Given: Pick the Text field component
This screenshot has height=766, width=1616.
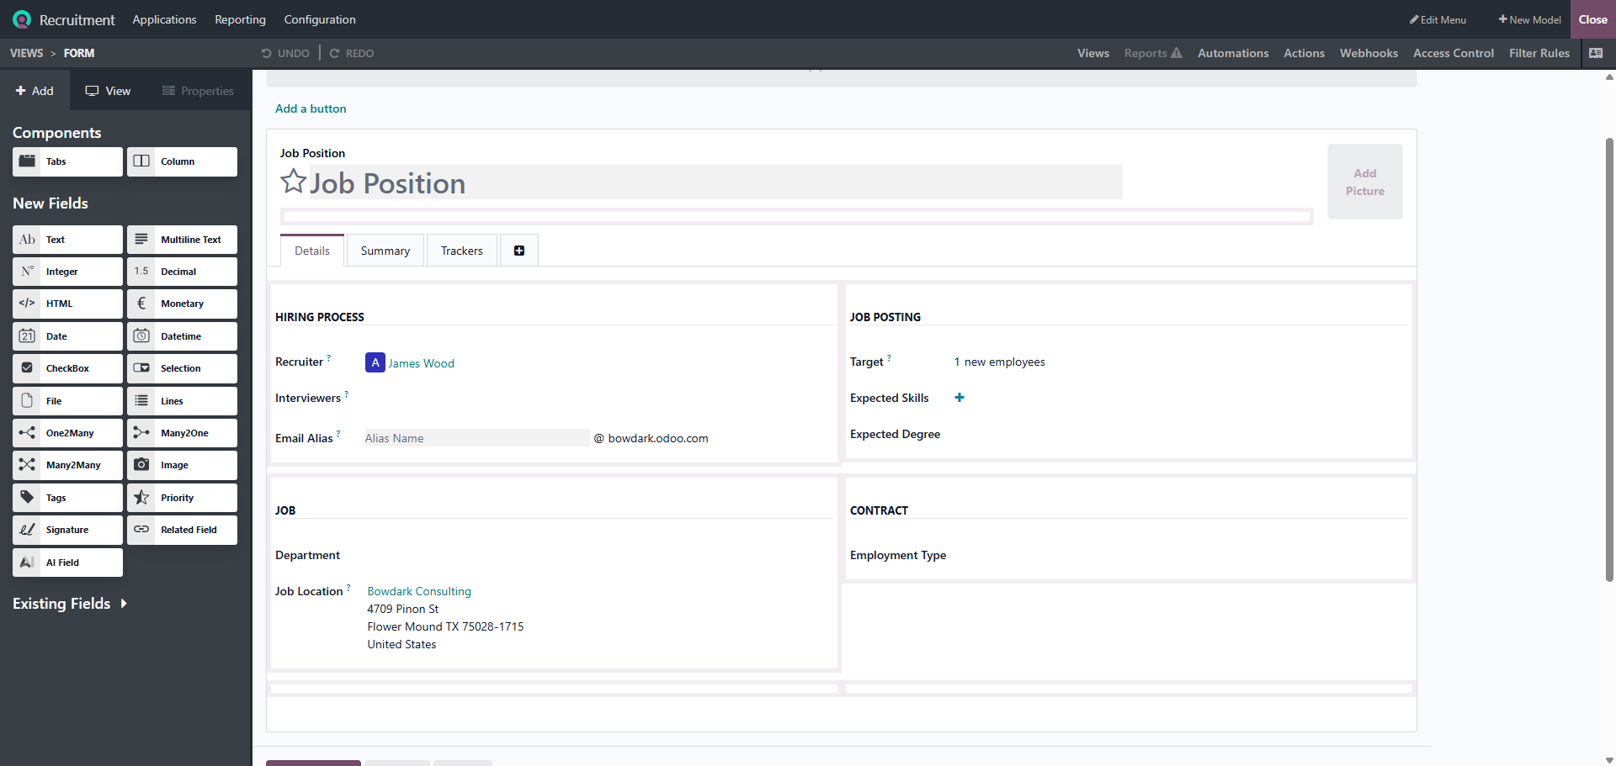Looking at the screenshot, I should click(x=67, y=240).
